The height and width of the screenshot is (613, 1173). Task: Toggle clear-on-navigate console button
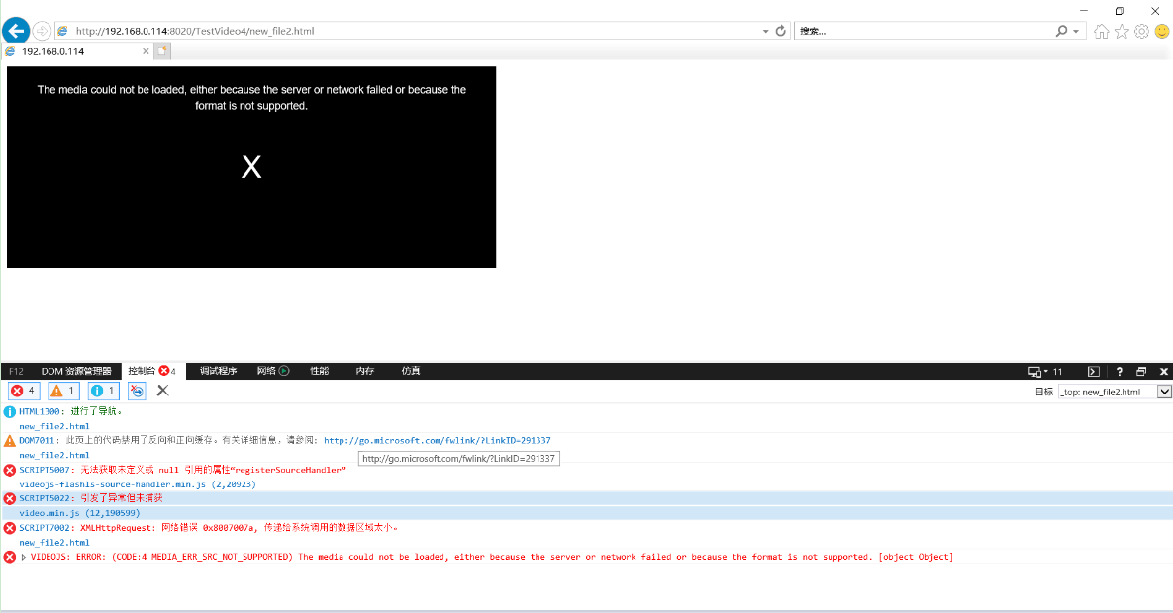click(x=137, y=391)
